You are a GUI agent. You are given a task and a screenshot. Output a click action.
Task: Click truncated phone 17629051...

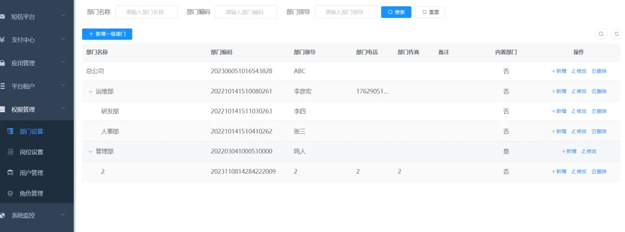pyautogui.click(x=372, y=91)
